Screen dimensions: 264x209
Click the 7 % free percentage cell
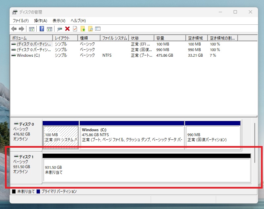[x=213, y=55]
